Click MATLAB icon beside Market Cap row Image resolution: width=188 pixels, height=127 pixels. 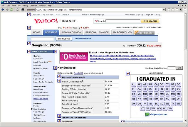pos(59,81)
